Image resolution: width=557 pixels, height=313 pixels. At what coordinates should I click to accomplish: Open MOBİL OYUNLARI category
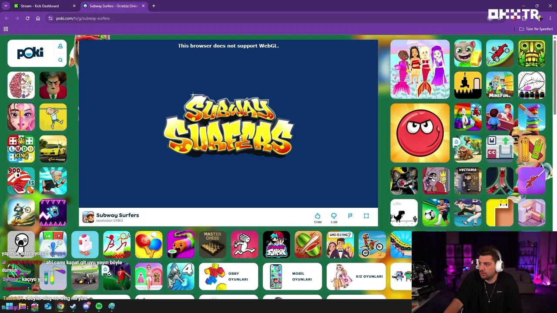click(292, 276)
